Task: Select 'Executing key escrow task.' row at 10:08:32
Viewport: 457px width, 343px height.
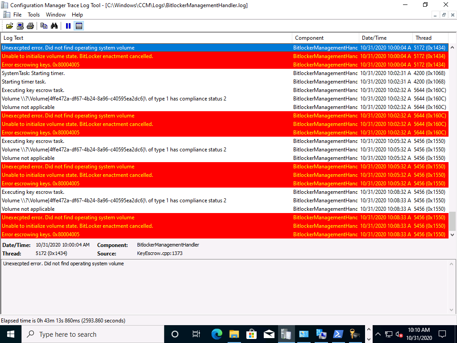Action: click(225, 192)
